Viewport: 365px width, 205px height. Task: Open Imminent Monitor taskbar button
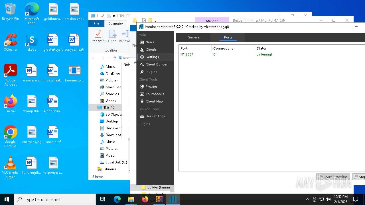[173, 199]
